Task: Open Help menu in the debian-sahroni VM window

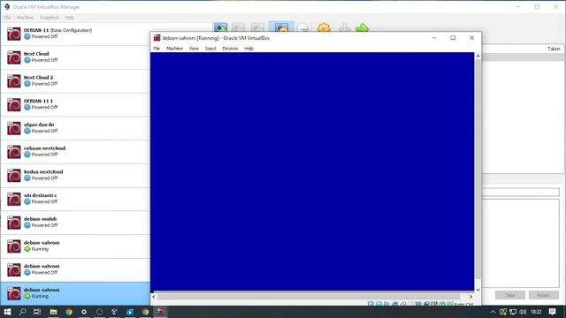Action: point(249,49)
